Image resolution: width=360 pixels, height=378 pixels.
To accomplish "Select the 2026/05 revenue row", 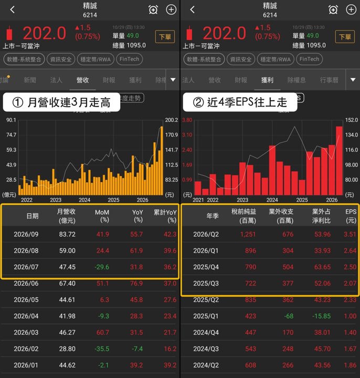I will click(90, 300).
